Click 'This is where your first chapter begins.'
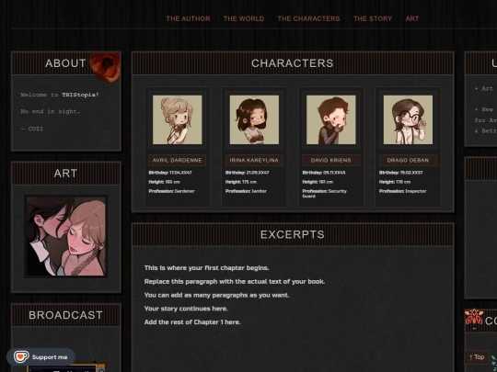This screenshot has height=372, width=497. click(x=207, y=267)
